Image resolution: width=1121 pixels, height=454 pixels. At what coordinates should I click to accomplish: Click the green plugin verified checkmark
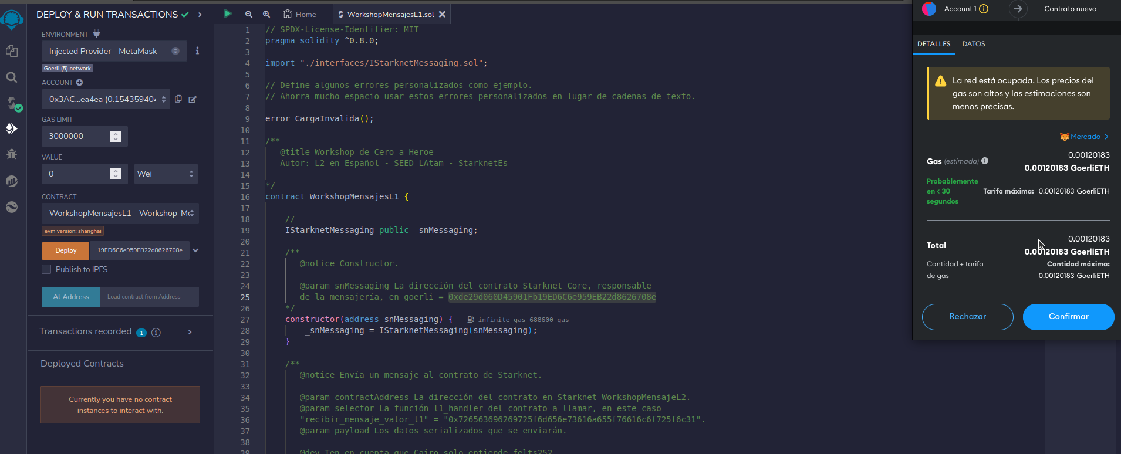(185, 15)
